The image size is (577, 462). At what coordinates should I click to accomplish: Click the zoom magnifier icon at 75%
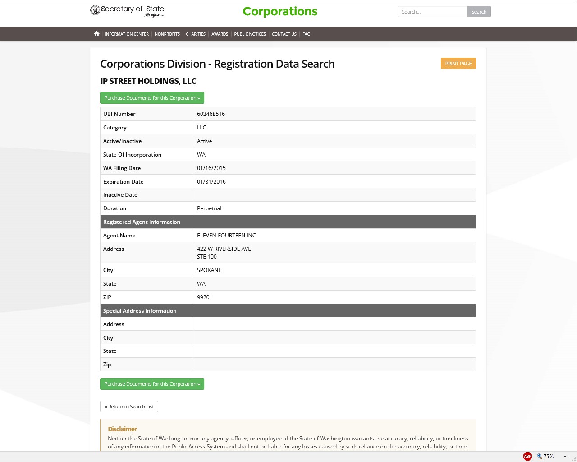tap(540, 457)
